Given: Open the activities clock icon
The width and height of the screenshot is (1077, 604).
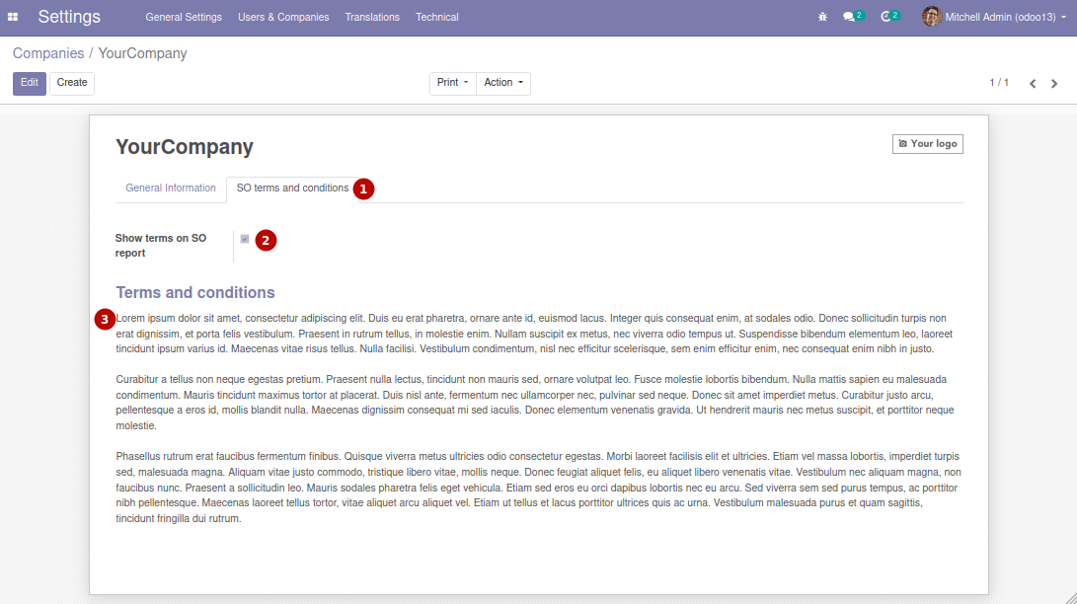Looking at the screenshot, I should coord(889,17).
